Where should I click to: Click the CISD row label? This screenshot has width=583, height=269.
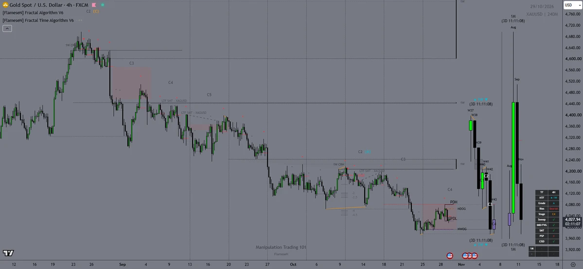(x=541, y=241)
